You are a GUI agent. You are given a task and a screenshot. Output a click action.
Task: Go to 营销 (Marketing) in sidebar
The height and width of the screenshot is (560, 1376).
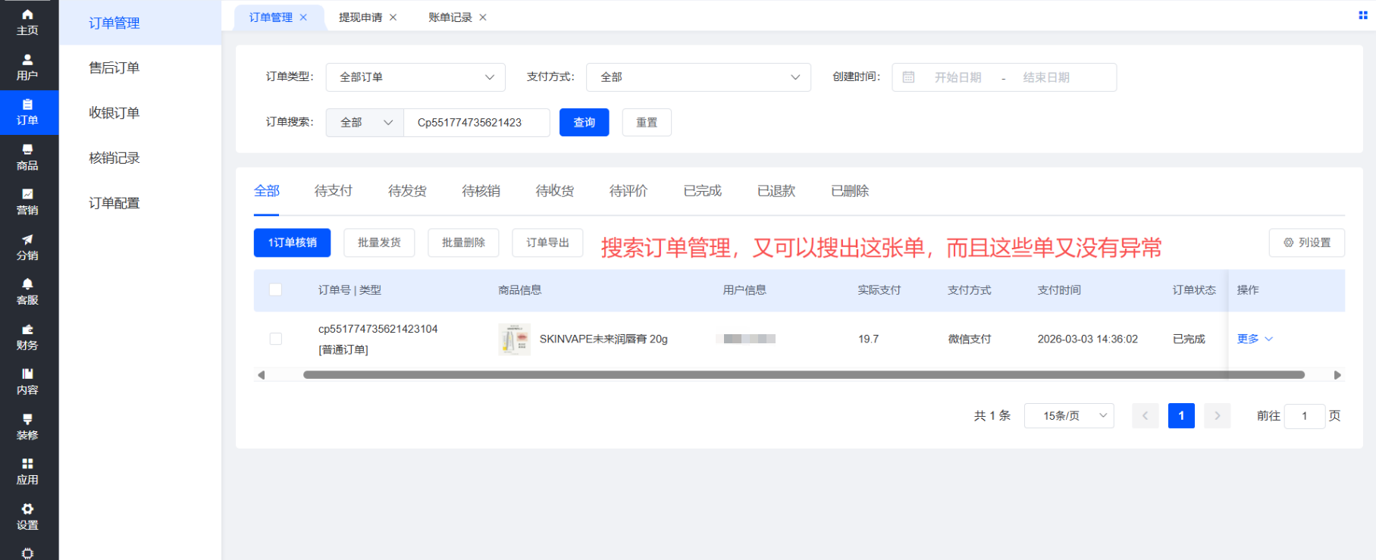pos(27,202)
